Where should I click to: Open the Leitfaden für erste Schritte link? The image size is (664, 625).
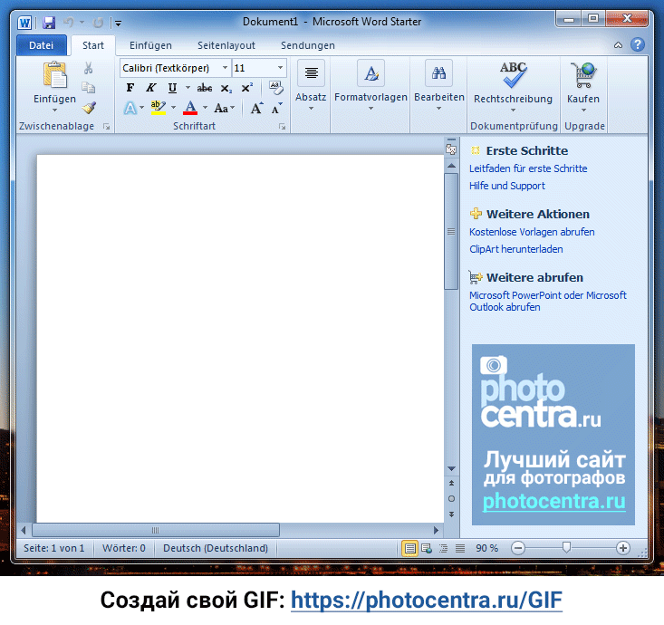(x=528, y=168)
